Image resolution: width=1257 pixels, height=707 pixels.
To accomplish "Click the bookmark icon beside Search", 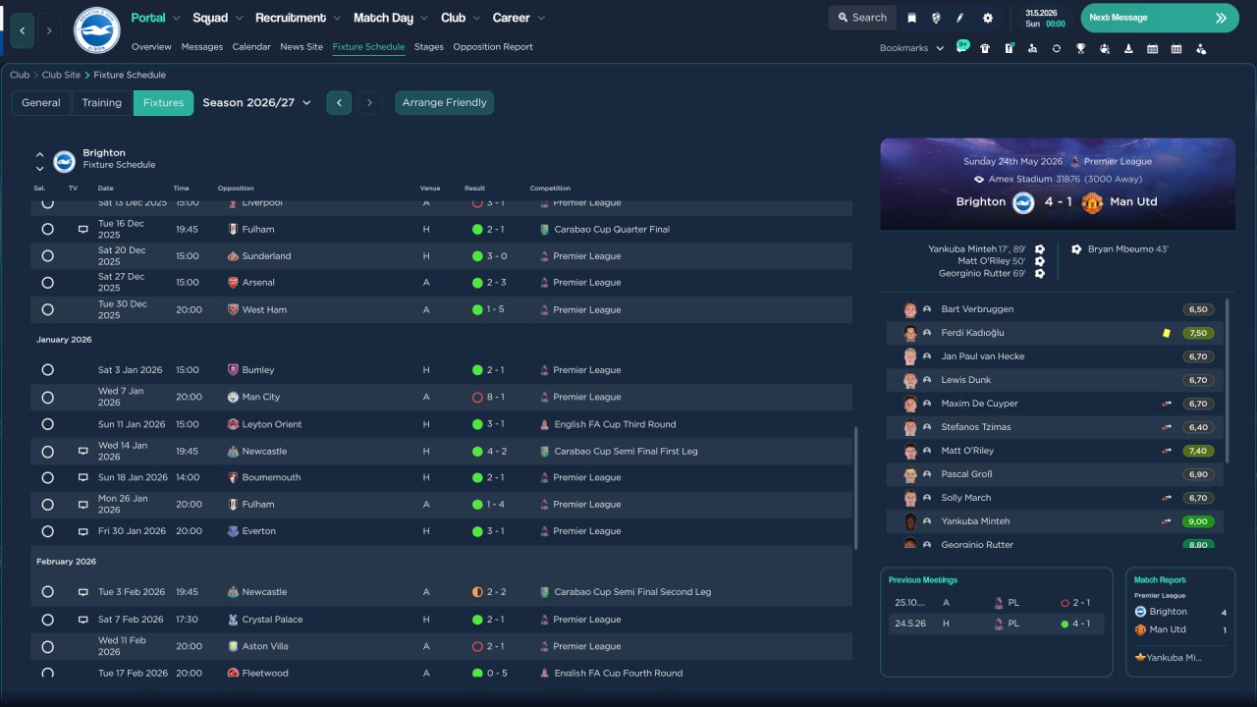I will coord(912,18).
